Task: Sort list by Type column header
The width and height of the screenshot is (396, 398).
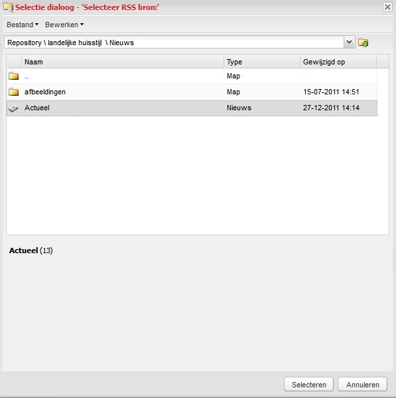Action: (262, 62)
